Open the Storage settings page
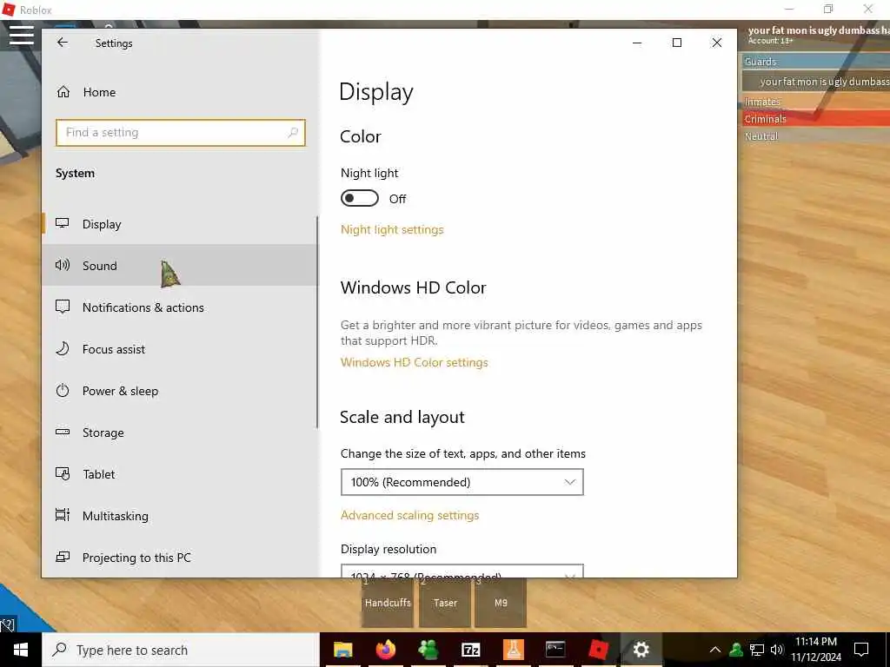 point(179,433)
